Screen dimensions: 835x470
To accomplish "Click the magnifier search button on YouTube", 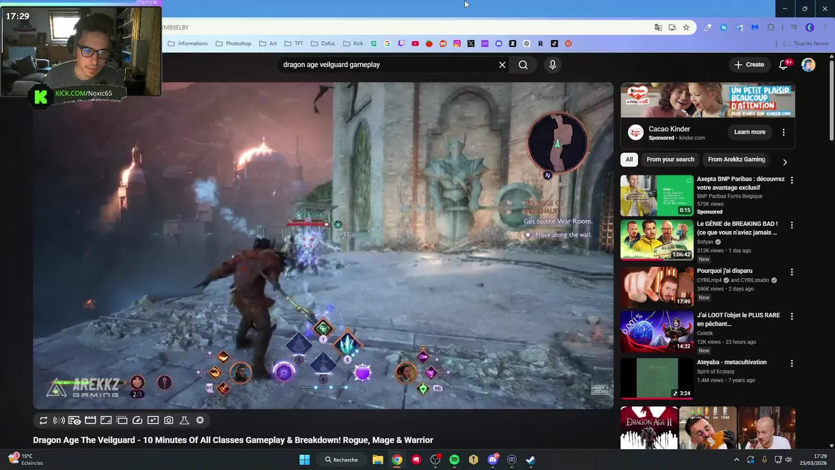I will coord(523,65).
